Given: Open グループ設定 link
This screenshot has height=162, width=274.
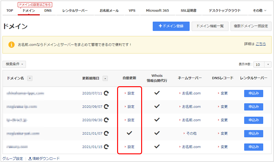Looking at the screenshot, I should [x=13, y=159].
